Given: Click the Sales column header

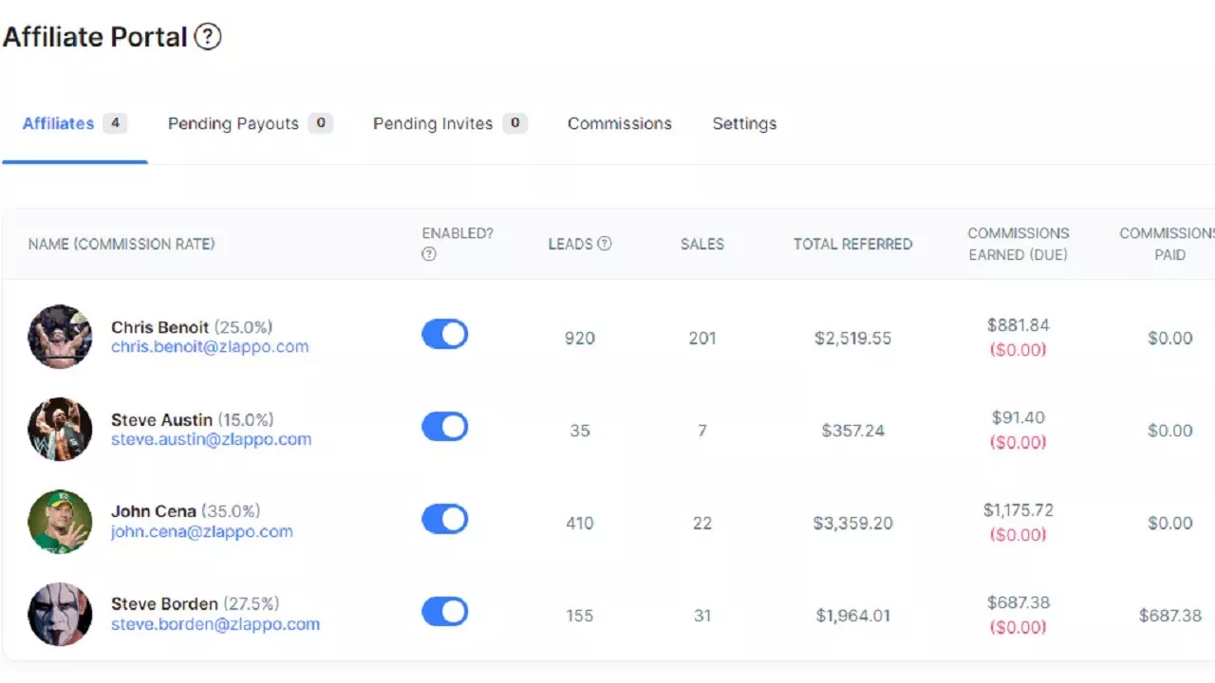Looking at the screenshot, I should (x=701, y=244).
